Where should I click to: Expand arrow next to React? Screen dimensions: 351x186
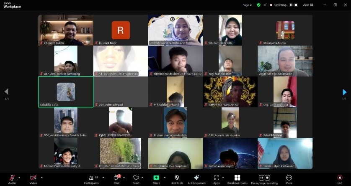tap(142, 178)
